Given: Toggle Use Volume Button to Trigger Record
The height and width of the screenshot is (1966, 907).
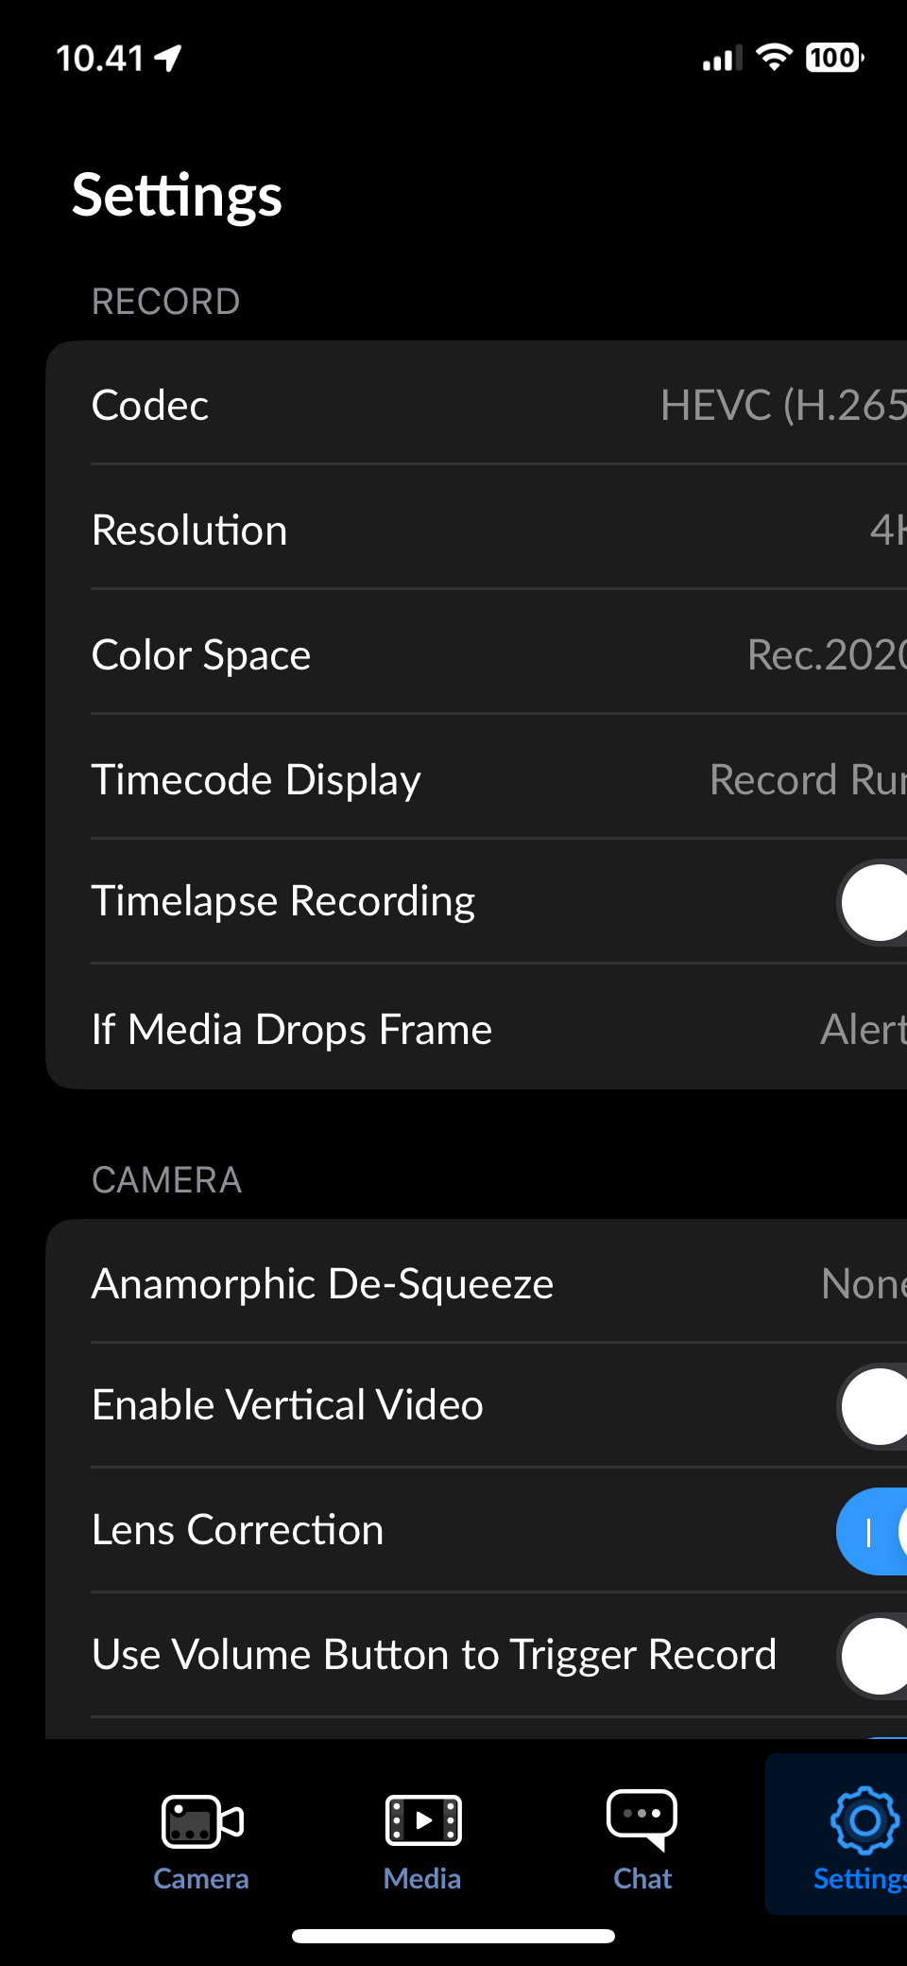Looking at the screenshot, I should 873,1656.
